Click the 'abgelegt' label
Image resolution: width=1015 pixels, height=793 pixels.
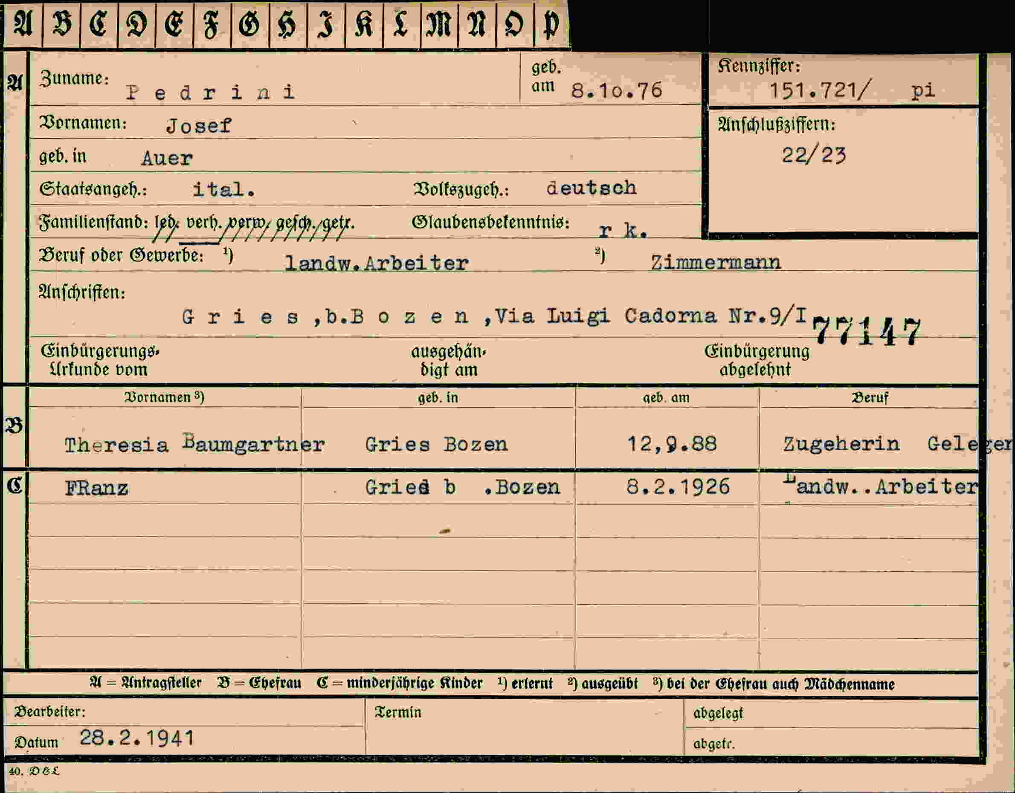point(718,713)
